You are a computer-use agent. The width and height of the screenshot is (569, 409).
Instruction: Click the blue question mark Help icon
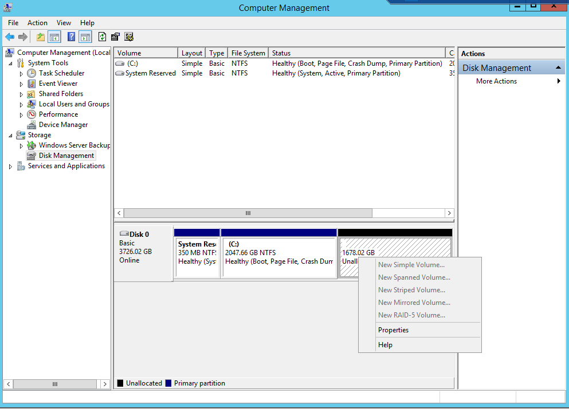click(72, 37)
